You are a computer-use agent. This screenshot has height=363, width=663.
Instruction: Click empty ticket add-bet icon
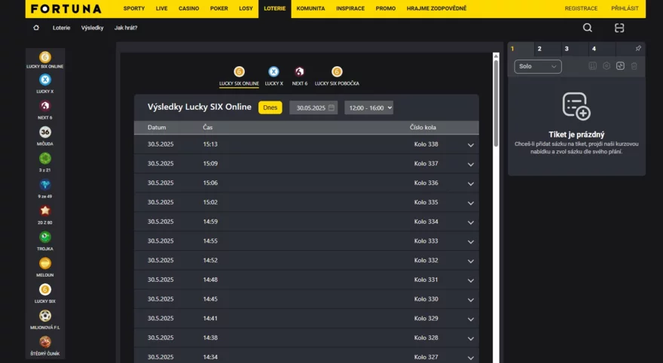pyautogui.click(x=576, y=106)
